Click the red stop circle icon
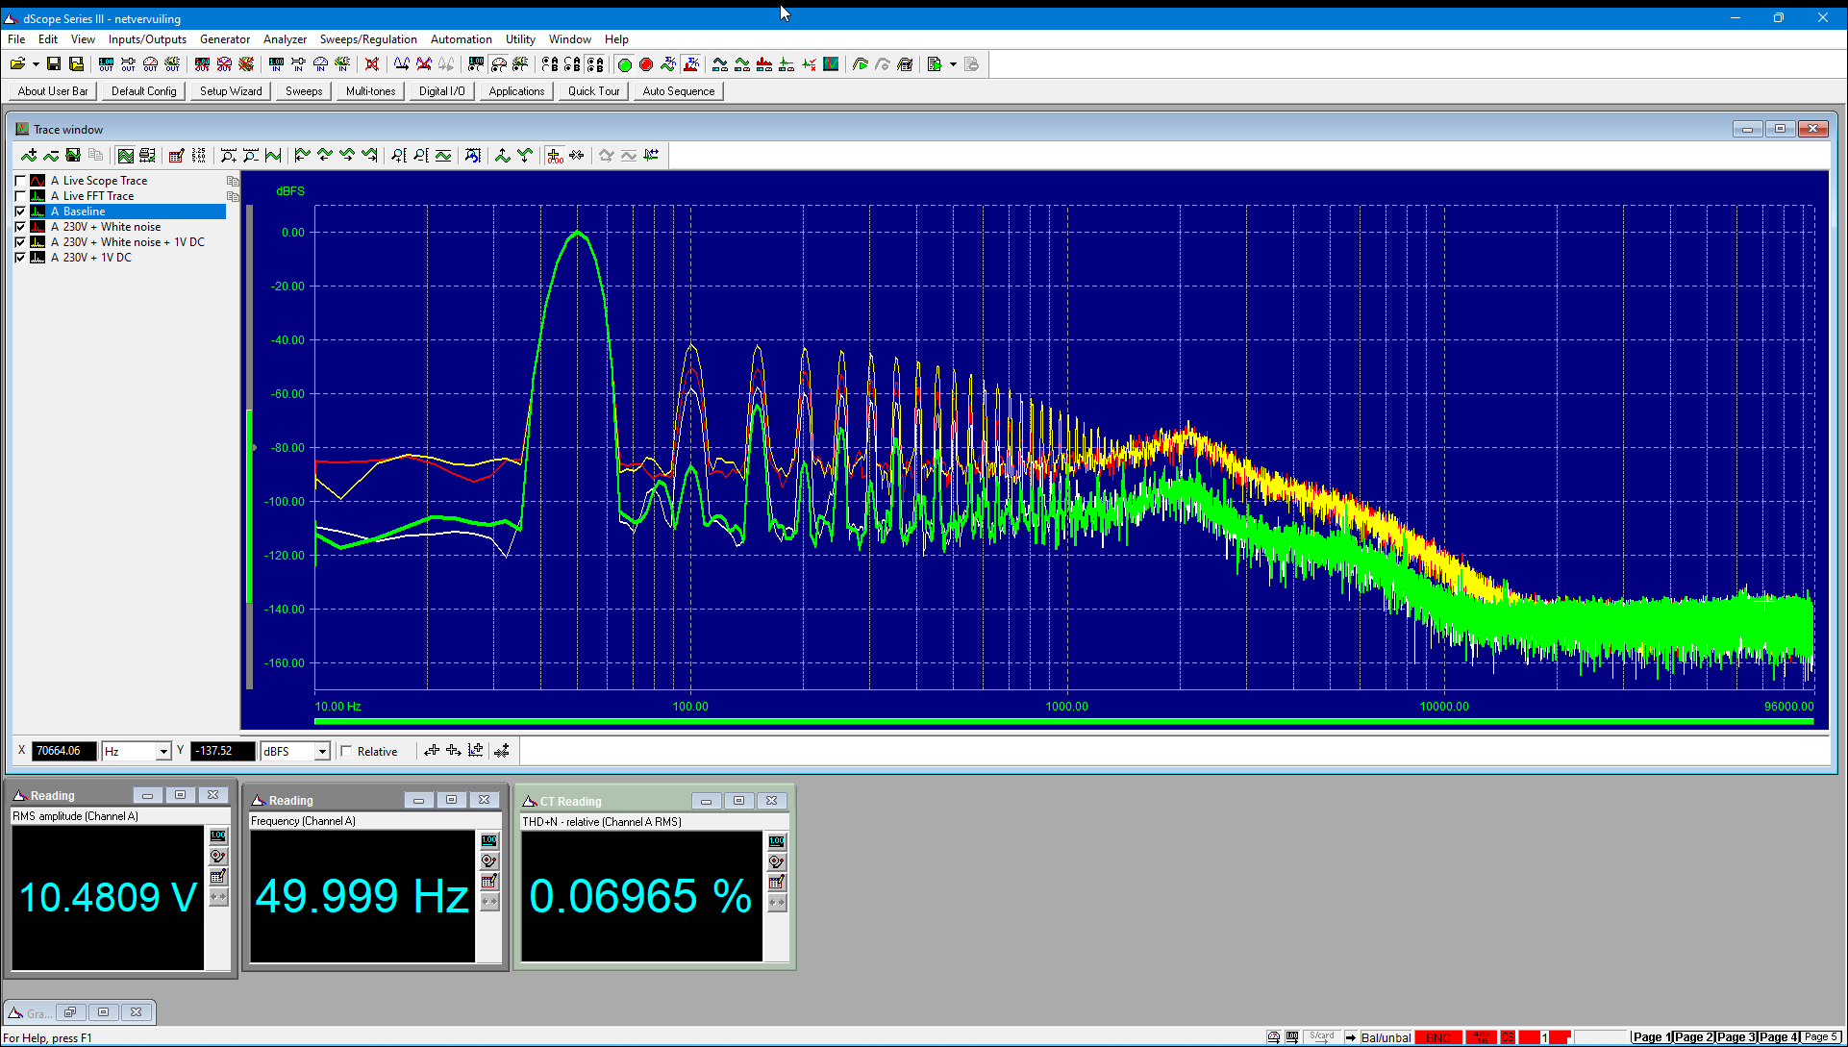 [646, 64]
